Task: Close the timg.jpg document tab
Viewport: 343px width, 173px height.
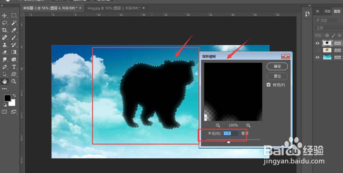Action: pyautogui.click(x=143, y=8)
